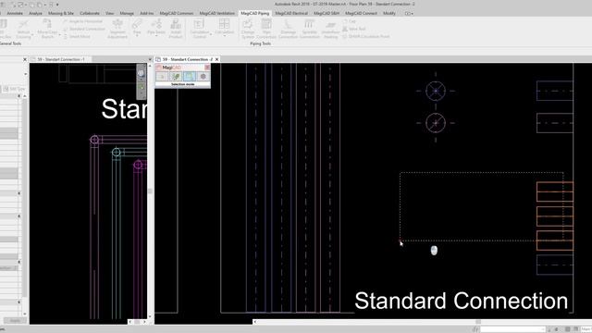The width and height of the screenshot is (592, 333).
Task: Open the View ribbon tab
Action: pos(109,13)
